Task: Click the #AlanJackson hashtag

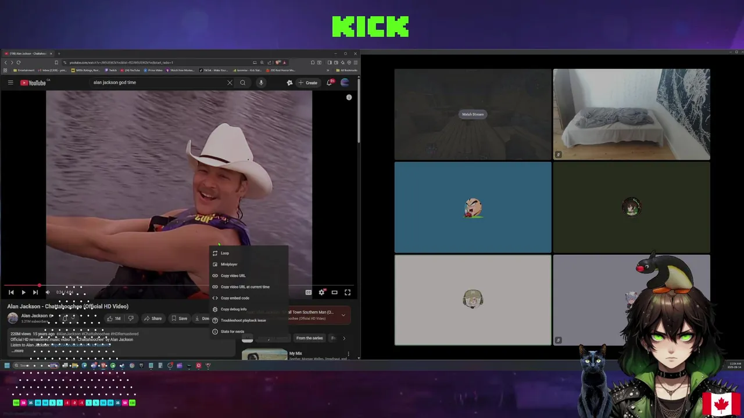Action: 69,334
